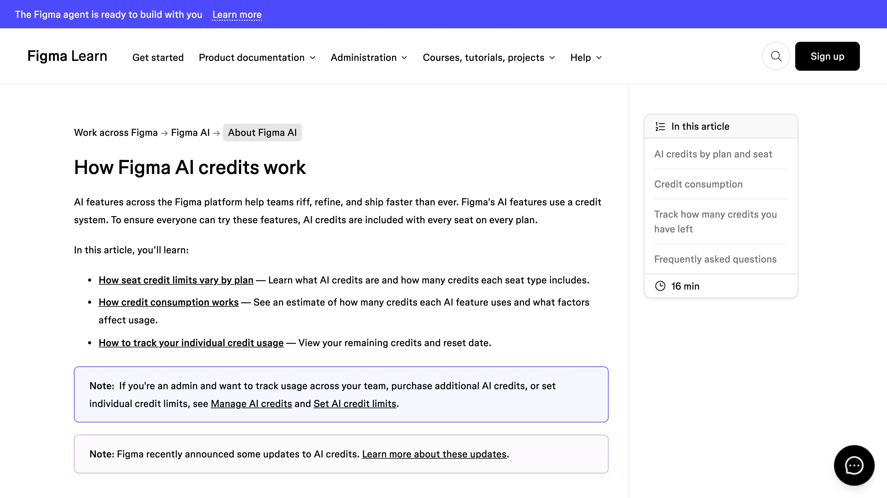The width and height of the screenshot is (887, 498).
Task: Jump to AI credits by plan and seat
Action: [x=713, y=154]
